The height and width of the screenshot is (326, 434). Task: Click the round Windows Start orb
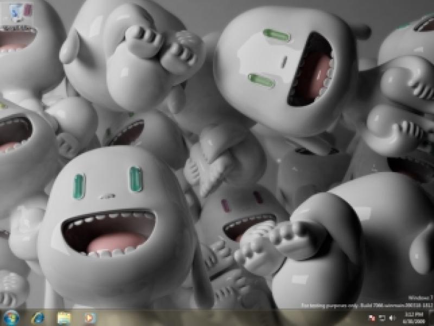click(x=10, y=317)
